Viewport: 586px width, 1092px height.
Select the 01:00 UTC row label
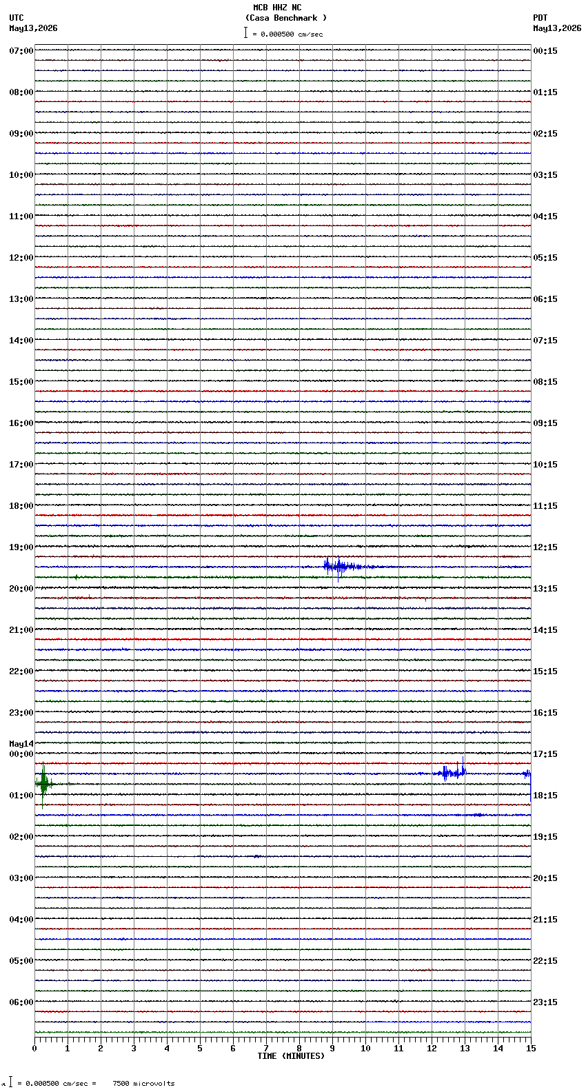pyautogui.click(x=21, y=796)
